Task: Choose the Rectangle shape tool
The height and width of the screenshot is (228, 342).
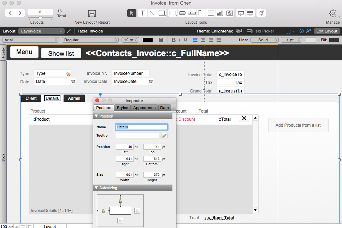Action: pyautogui.click(x=161, y=13)
